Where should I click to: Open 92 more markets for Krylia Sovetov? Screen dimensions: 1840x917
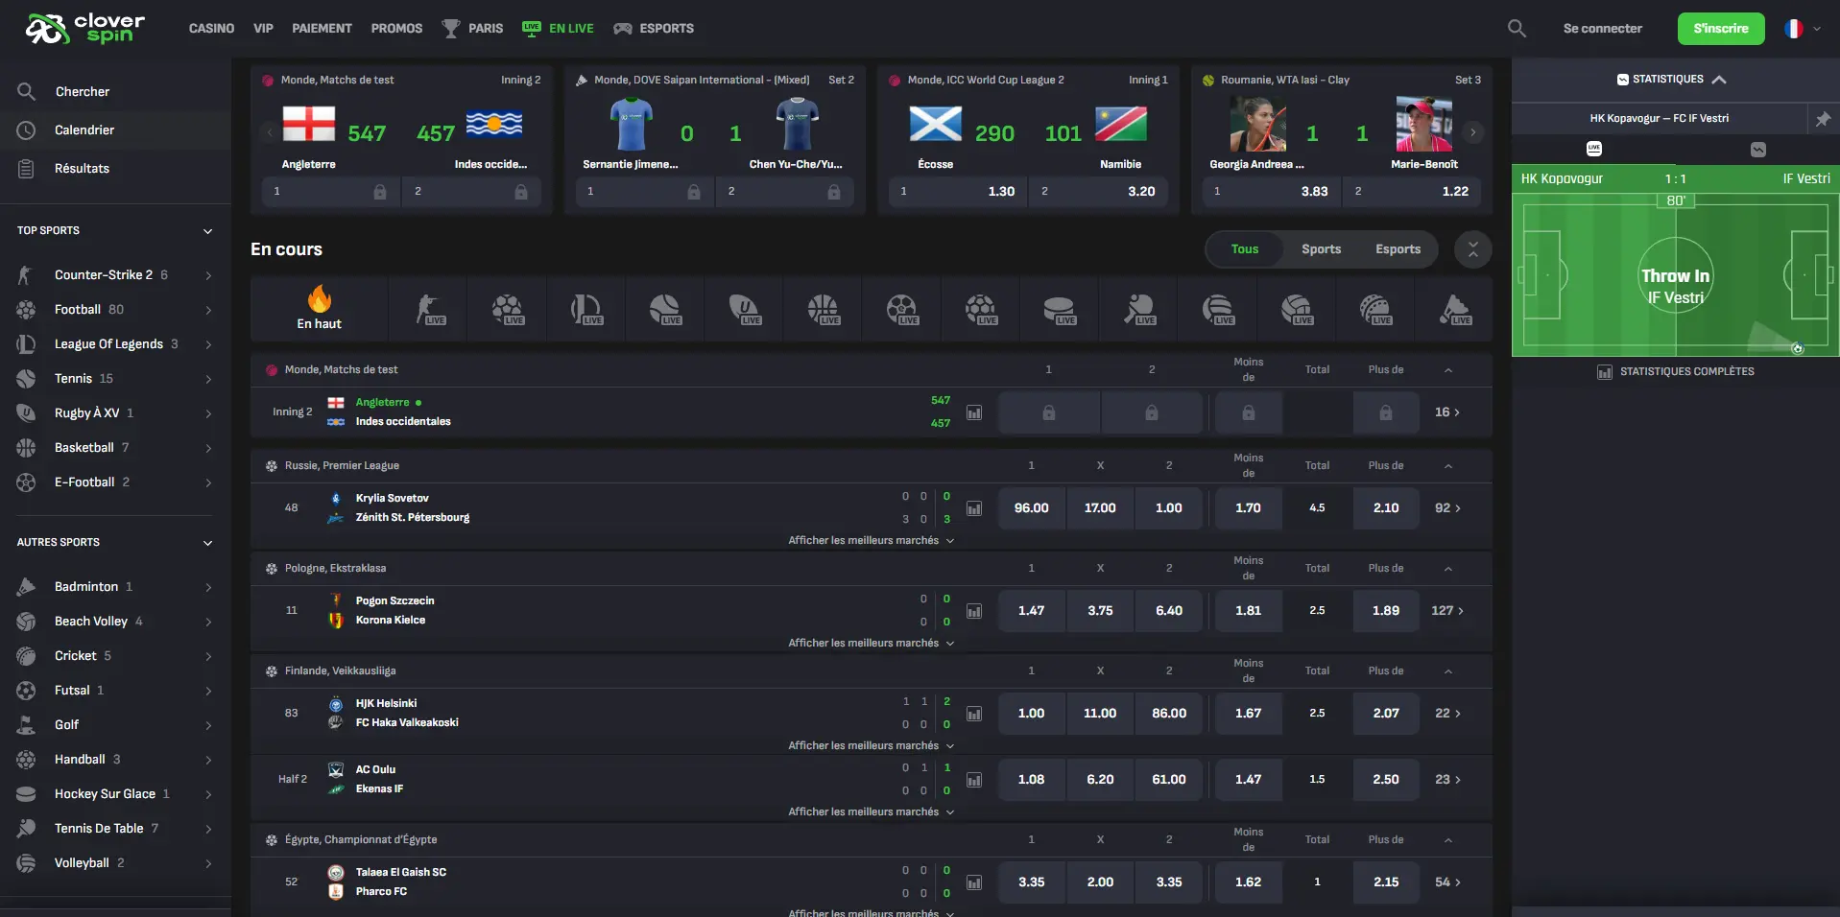pyautogui.click(x=1447, y=508)
